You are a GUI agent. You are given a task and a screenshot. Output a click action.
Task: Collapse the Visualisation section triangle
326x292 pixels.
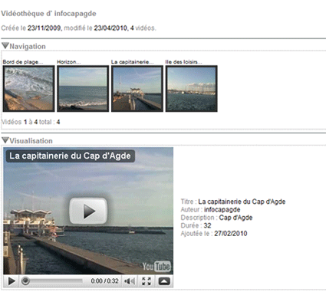pyautogui.click(x=5, y=140)
